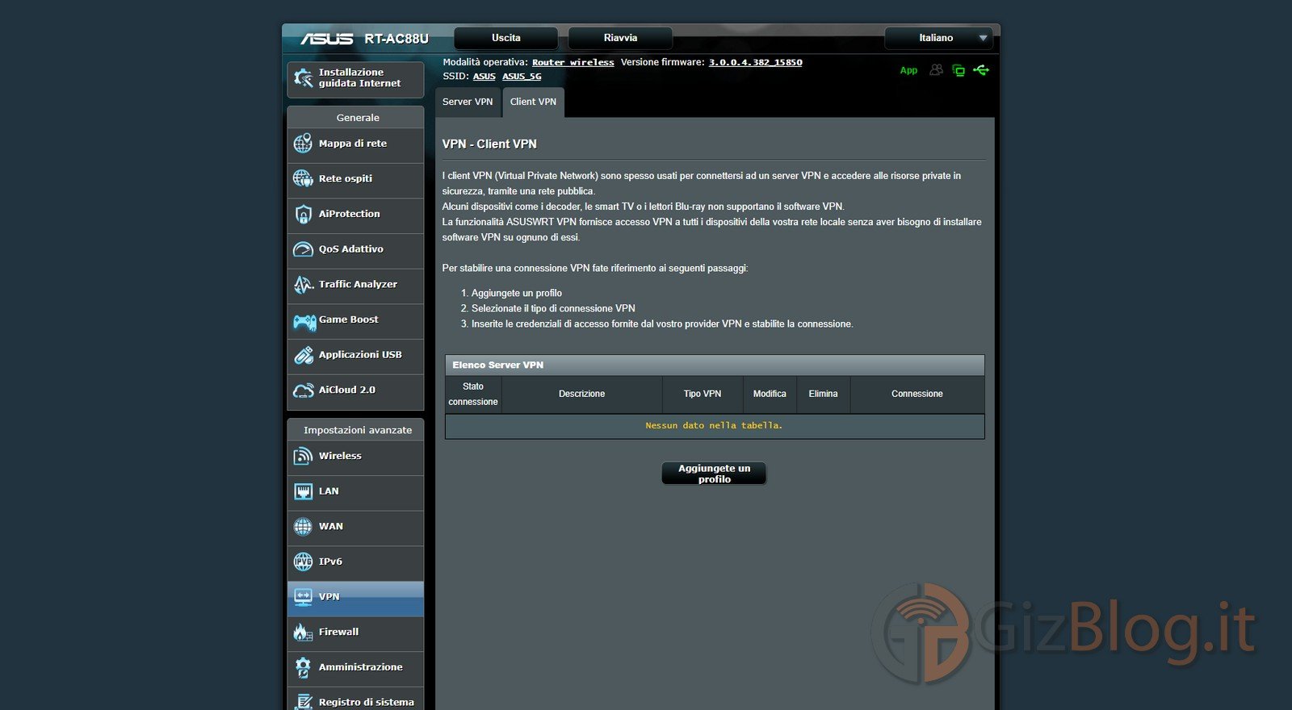This screenshot has width=1292, height=710.
Task: Click the firmware version 3.0.0.4.382_15850 link
Action: pyautogui.click(x=755, y=62)
